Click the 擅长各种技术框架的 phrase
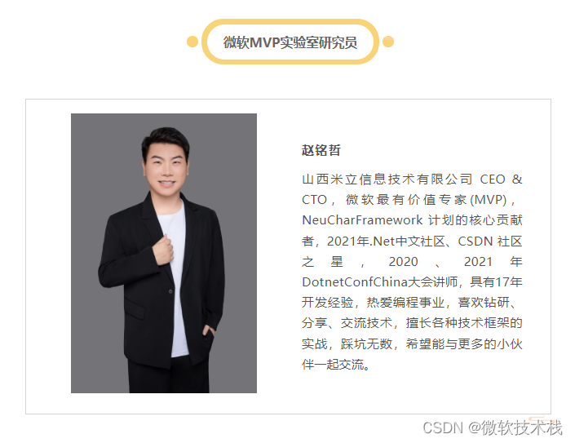Screen dimensions: 575x443 coord(464,323)
